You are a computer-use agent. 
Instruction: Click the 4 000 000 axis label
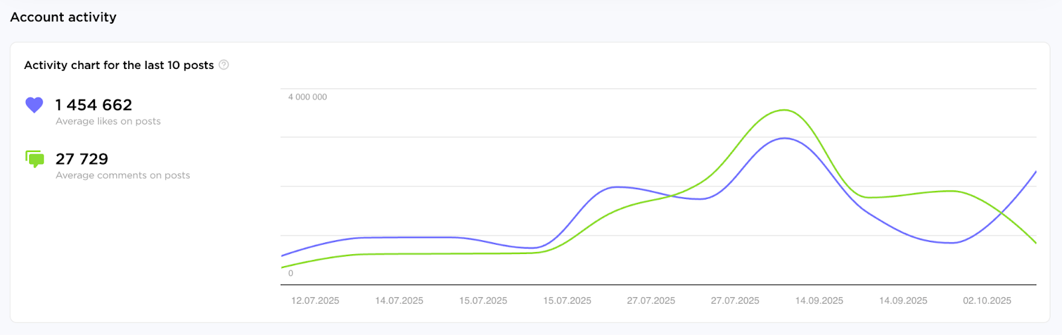(x=307, y=97)
